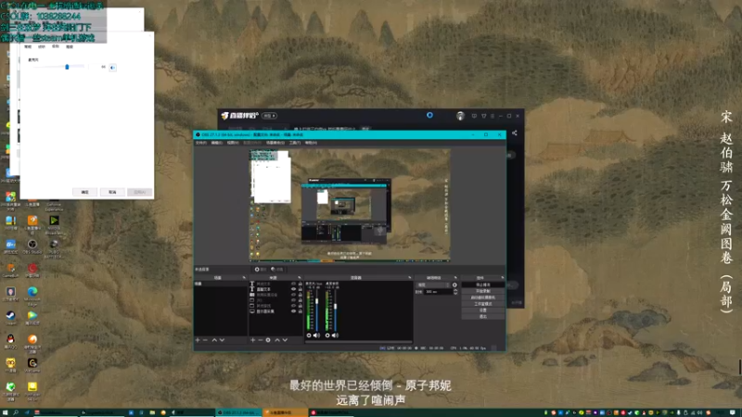This screenshot has width=742, height=417.
Task: Click the cancel button in the white dialog
Action: 112,192
